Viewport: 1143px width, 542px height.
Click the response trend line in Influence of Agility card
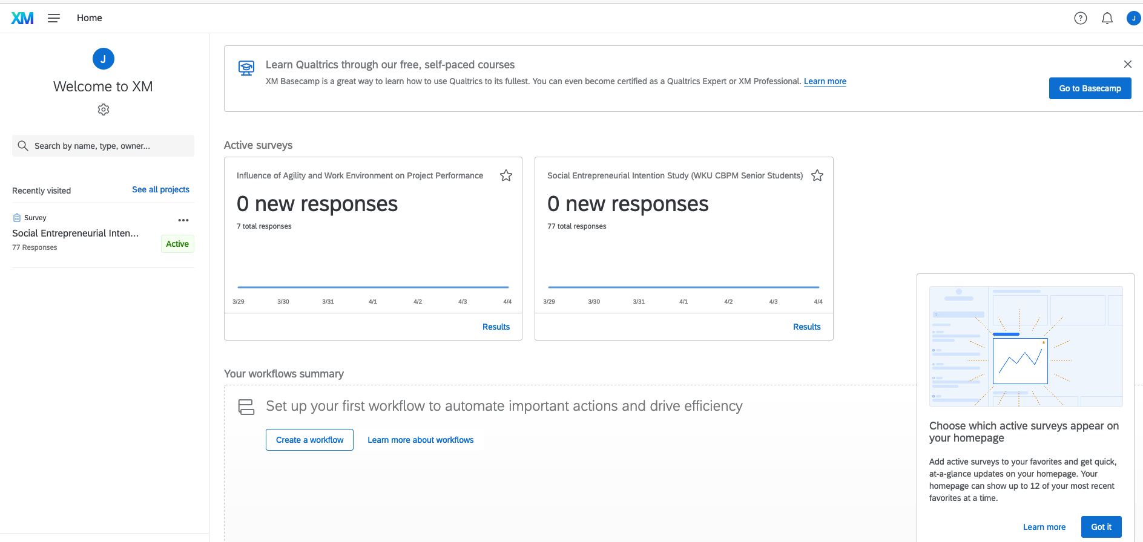point(373,287)
